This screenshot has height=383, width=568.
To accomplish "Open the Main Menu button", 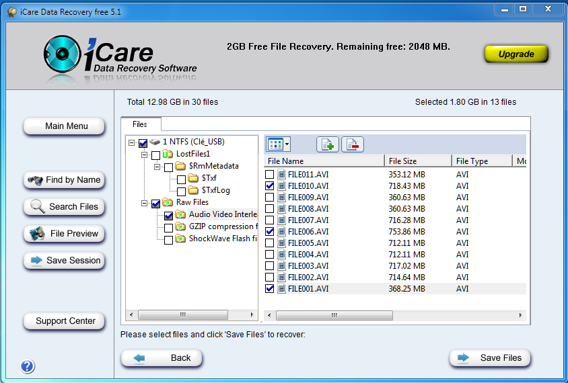I will click(x=64, y=126).
